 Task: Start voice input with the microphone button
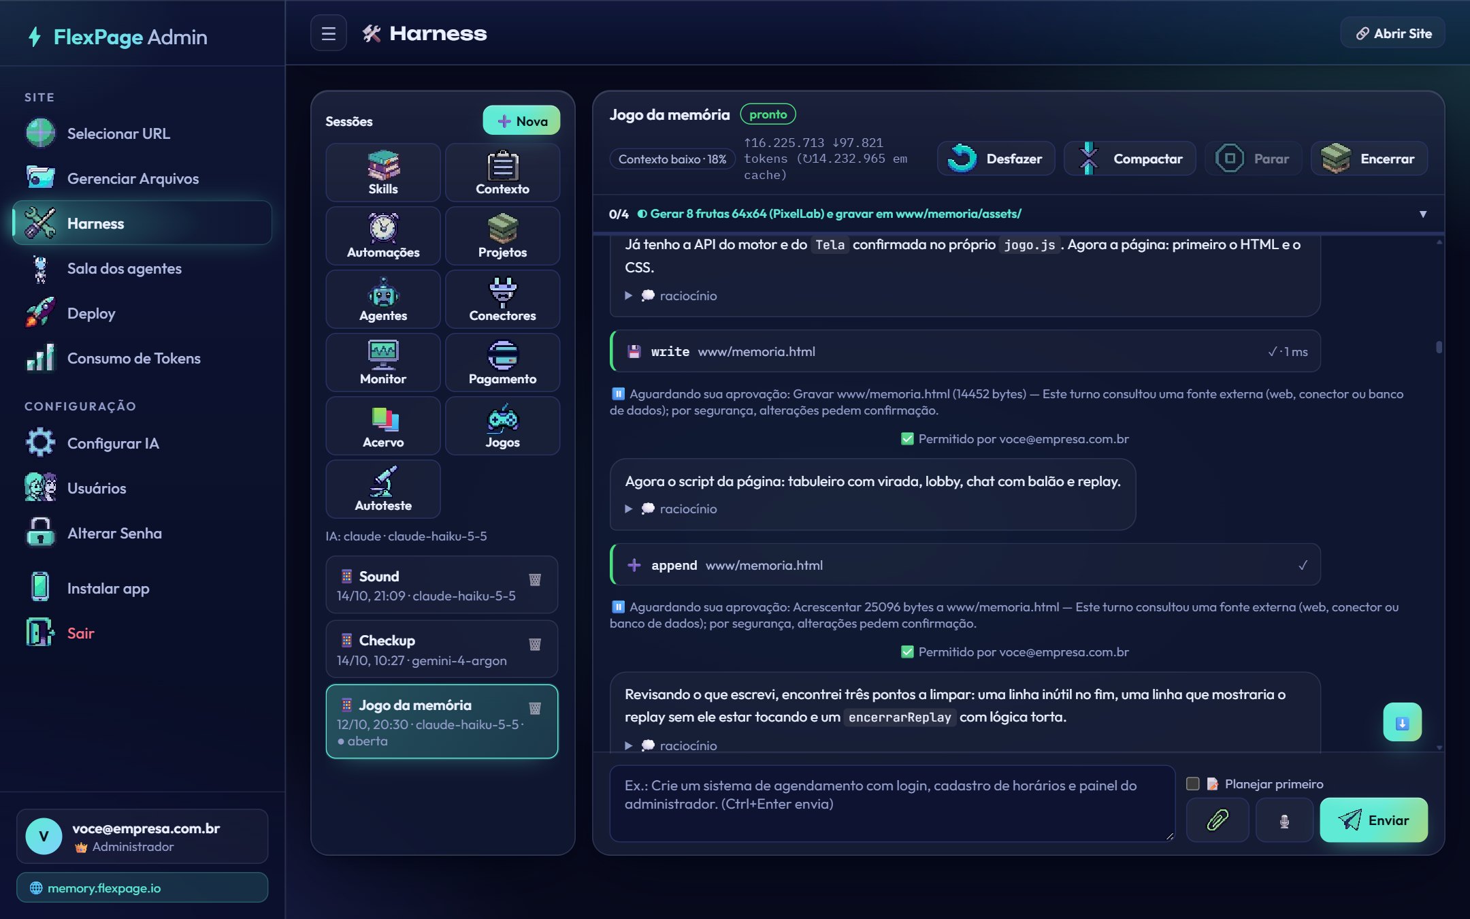tap(1284, 820)
